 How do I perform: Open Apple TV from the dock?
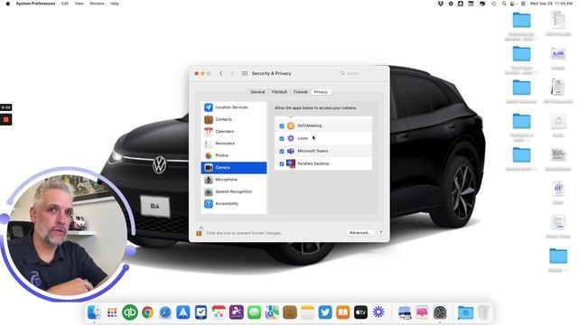click(x=361, y=312)
